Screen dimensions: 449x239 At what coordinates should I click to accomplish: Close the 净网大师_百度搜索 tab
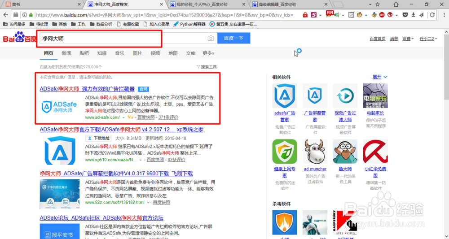pyautogui.click(x=162, y=4)
